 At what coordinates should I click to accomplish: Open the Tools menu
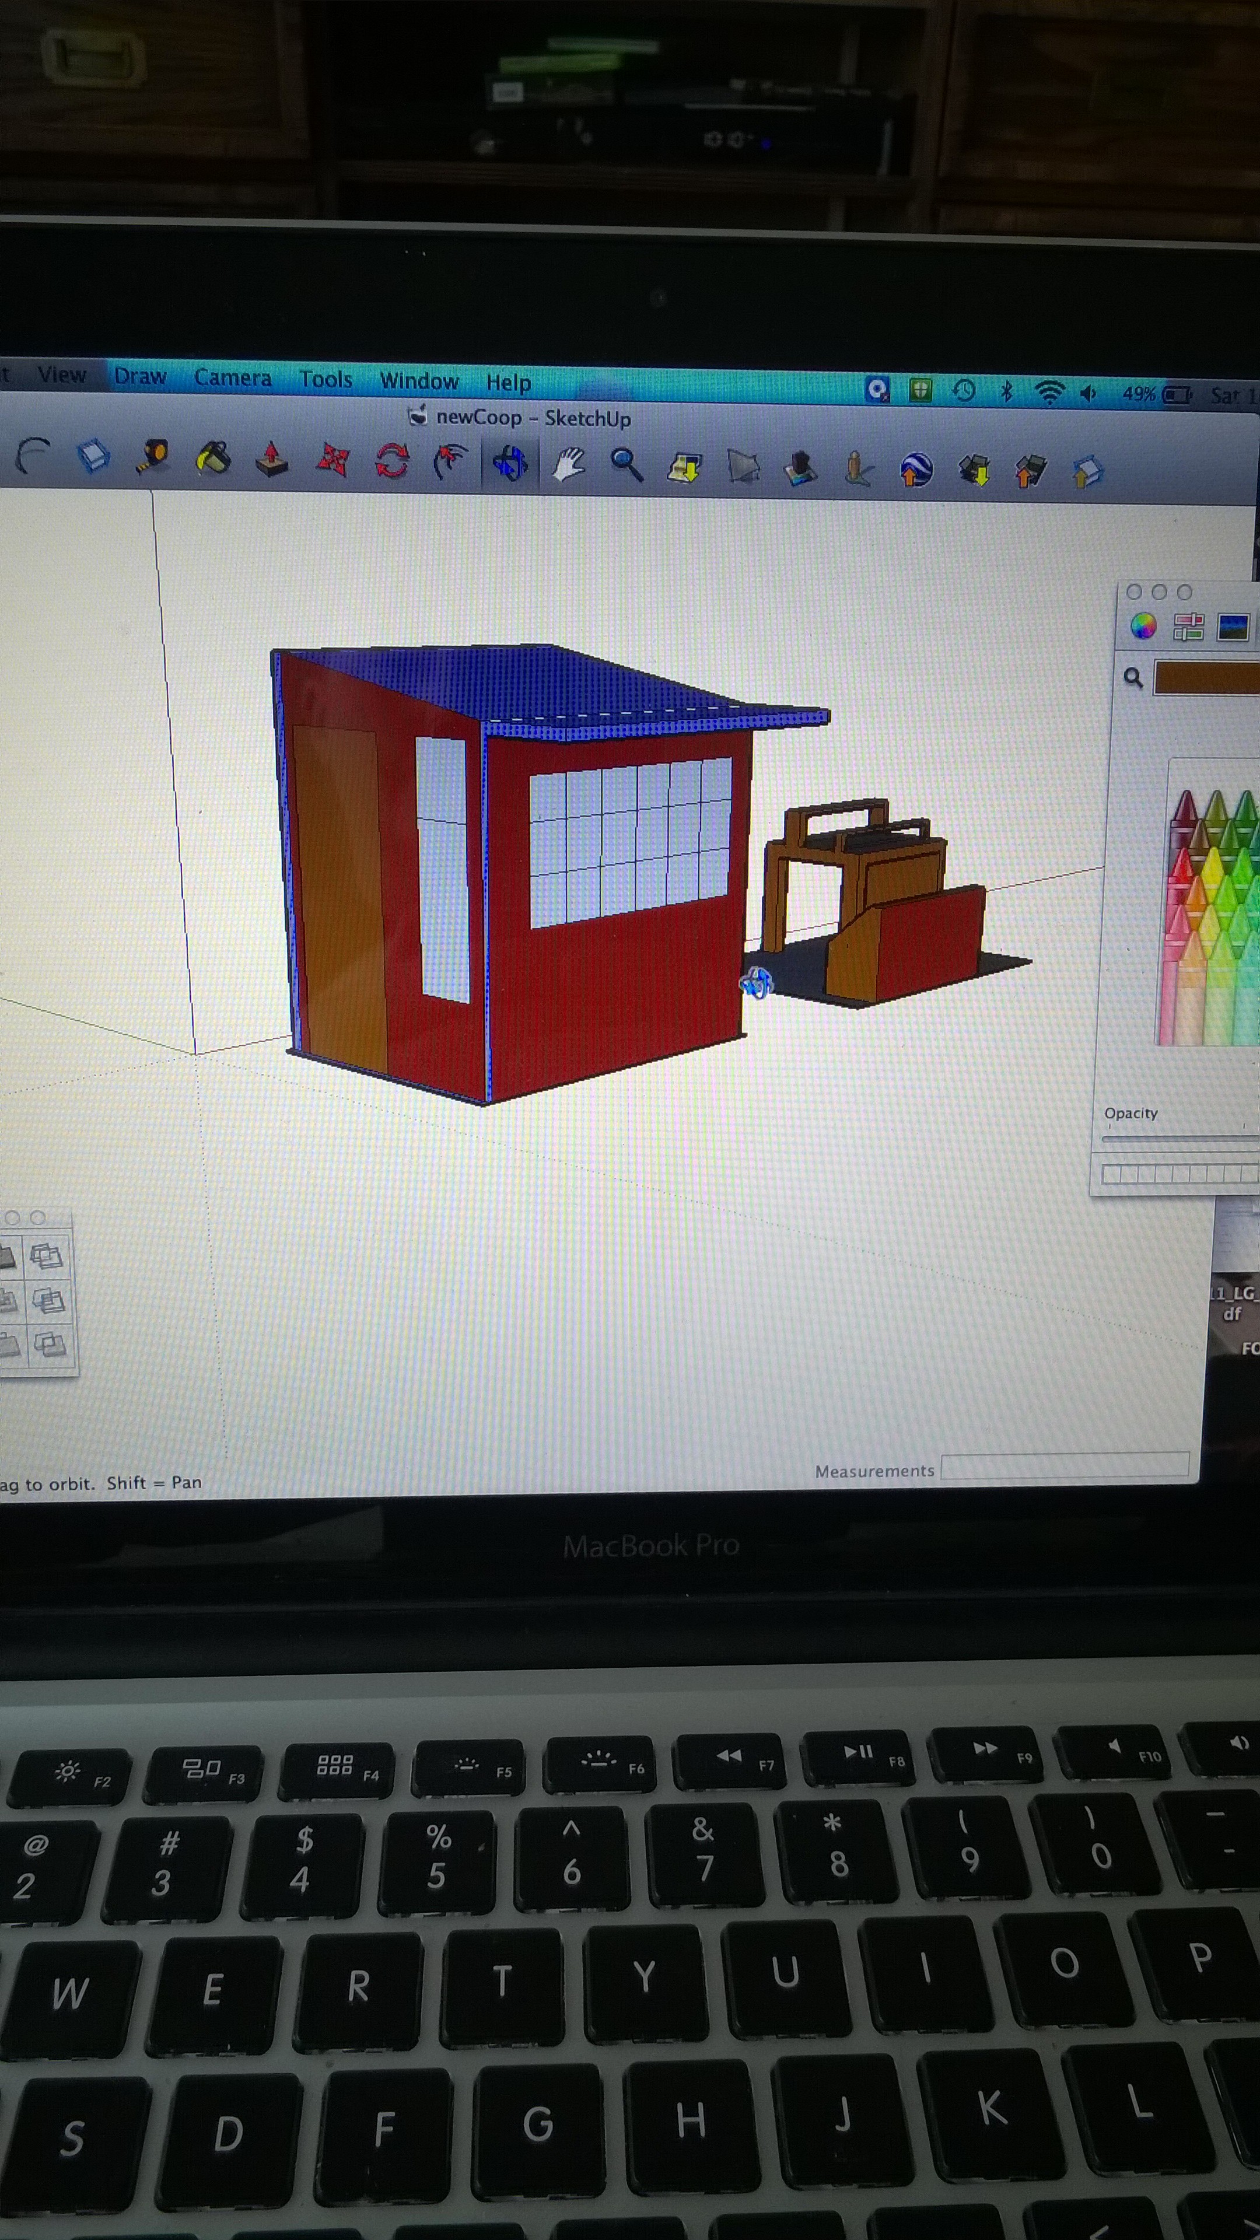click(326, 380)
